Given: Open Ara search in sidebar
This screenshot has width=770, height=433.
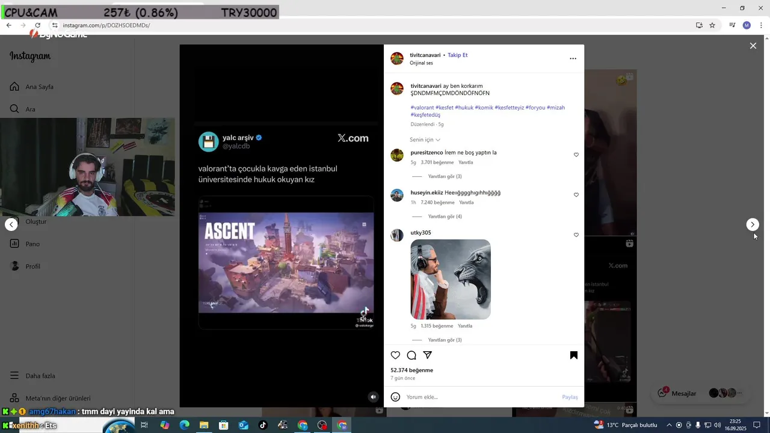Looking at the screenshot, I should [23, 109].
